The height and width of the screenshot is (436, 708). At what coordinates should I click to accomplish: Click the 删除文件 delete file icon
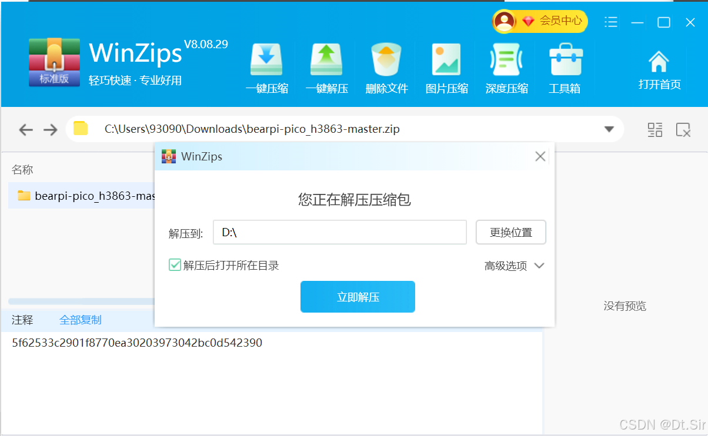[x=386, y=61]
